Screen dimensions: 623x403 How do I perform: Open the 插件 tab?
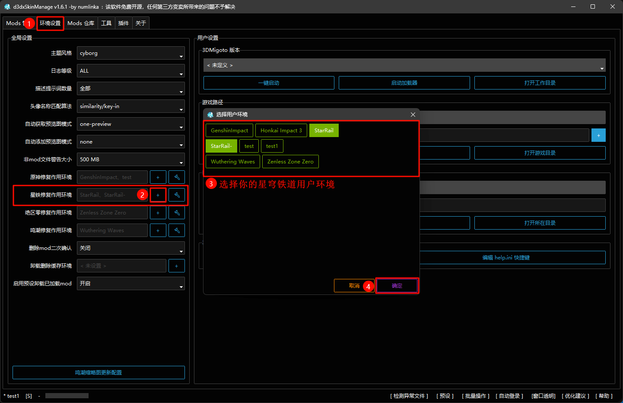tap(124, 23)
